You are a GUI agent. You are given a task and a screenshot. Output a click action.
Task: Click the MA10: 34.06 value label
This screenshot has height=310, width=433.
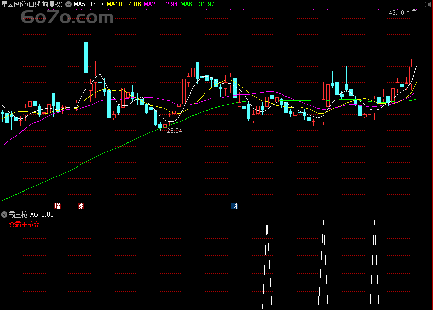124,4
